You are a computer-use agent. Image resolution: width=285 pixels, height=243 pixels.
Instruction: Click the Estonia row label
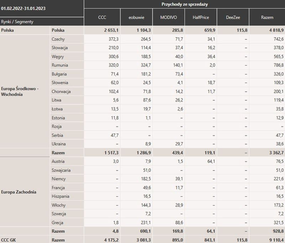58,118
